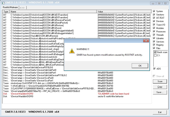Toggle the Services checkbox
The height and width of the screenshot is (117, 170).
[x=154, y=42]
